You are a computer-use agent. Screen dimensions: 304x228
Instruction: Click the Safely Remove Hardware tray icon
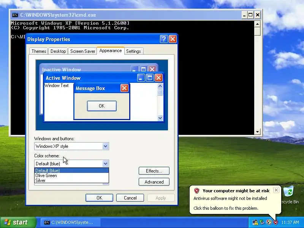[262, 222]
